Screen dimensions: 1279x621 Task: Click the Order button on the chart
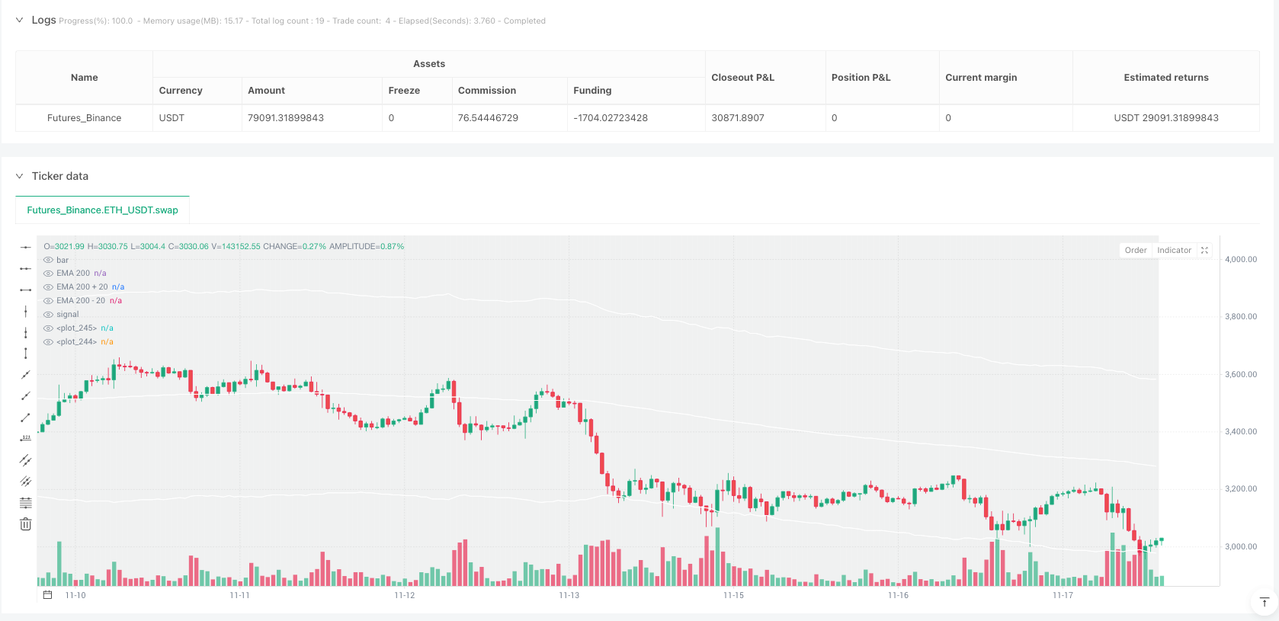point(1136,250)
